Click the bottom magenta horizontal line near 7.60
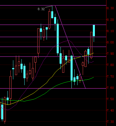 [x=53, y=88]
